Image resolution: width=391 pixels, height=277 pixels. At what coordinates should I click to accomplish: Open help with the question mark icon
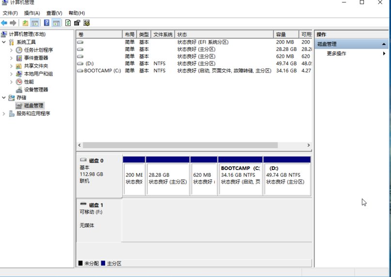pyautogui.click(x=47, y=23)
